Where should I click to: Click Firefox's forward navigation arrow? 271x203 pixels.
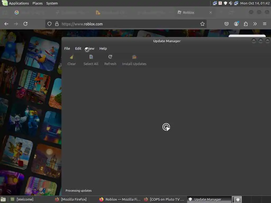[16, 24]
